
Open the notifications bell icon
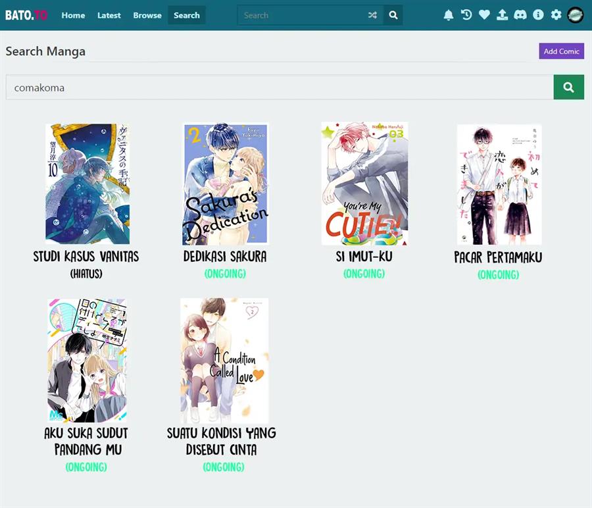(449, 14)
